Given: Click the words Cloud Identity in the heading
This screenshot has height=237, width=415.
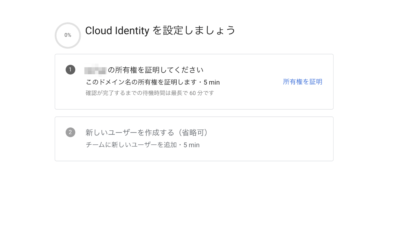Looking at the screenshot, I should tap(117, 30).
